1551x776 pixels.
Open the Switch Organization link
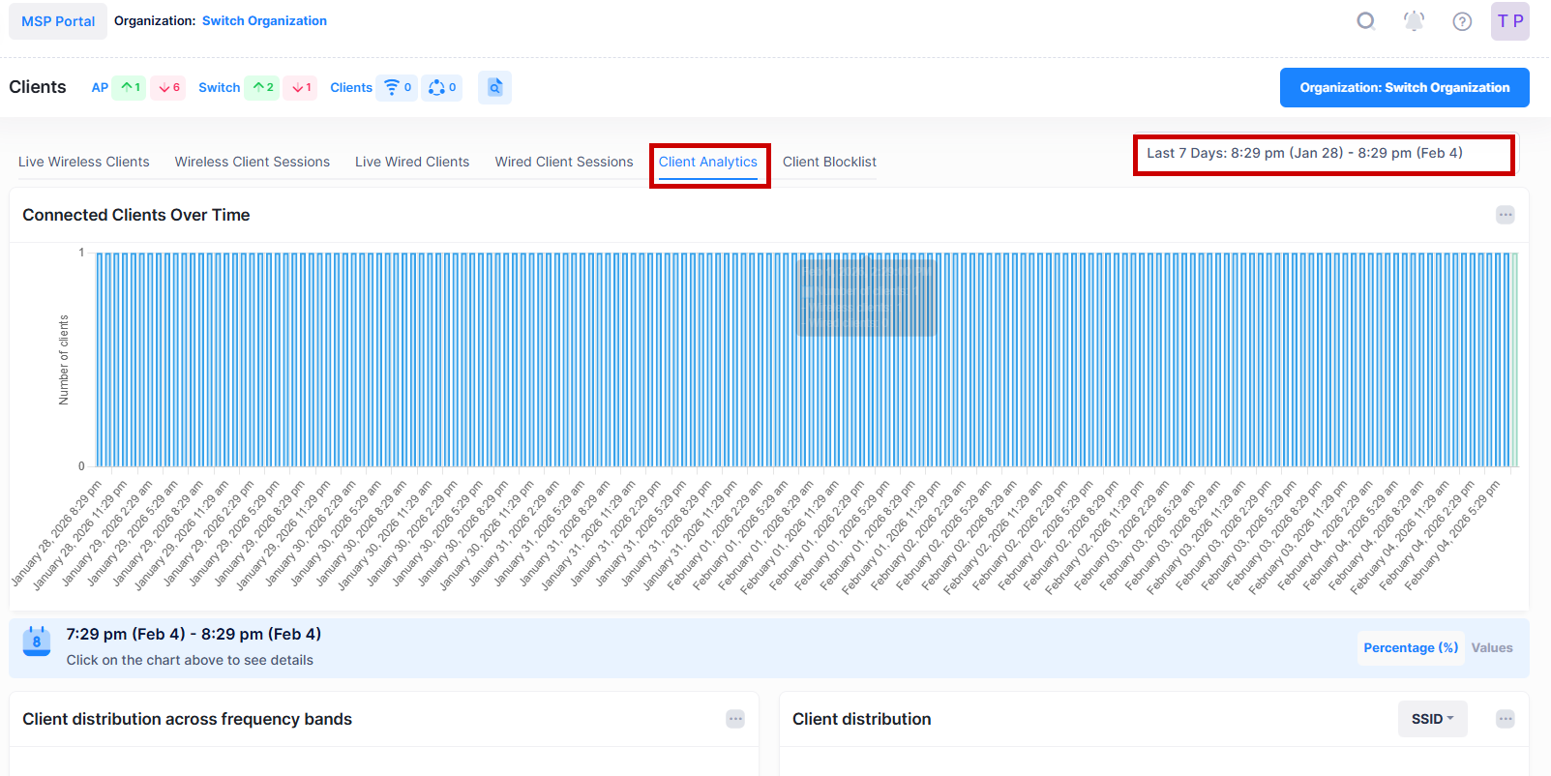pos(264,21)
